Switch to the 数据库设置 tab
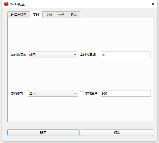Screen dimensions: 159x143 coord(18,15)
